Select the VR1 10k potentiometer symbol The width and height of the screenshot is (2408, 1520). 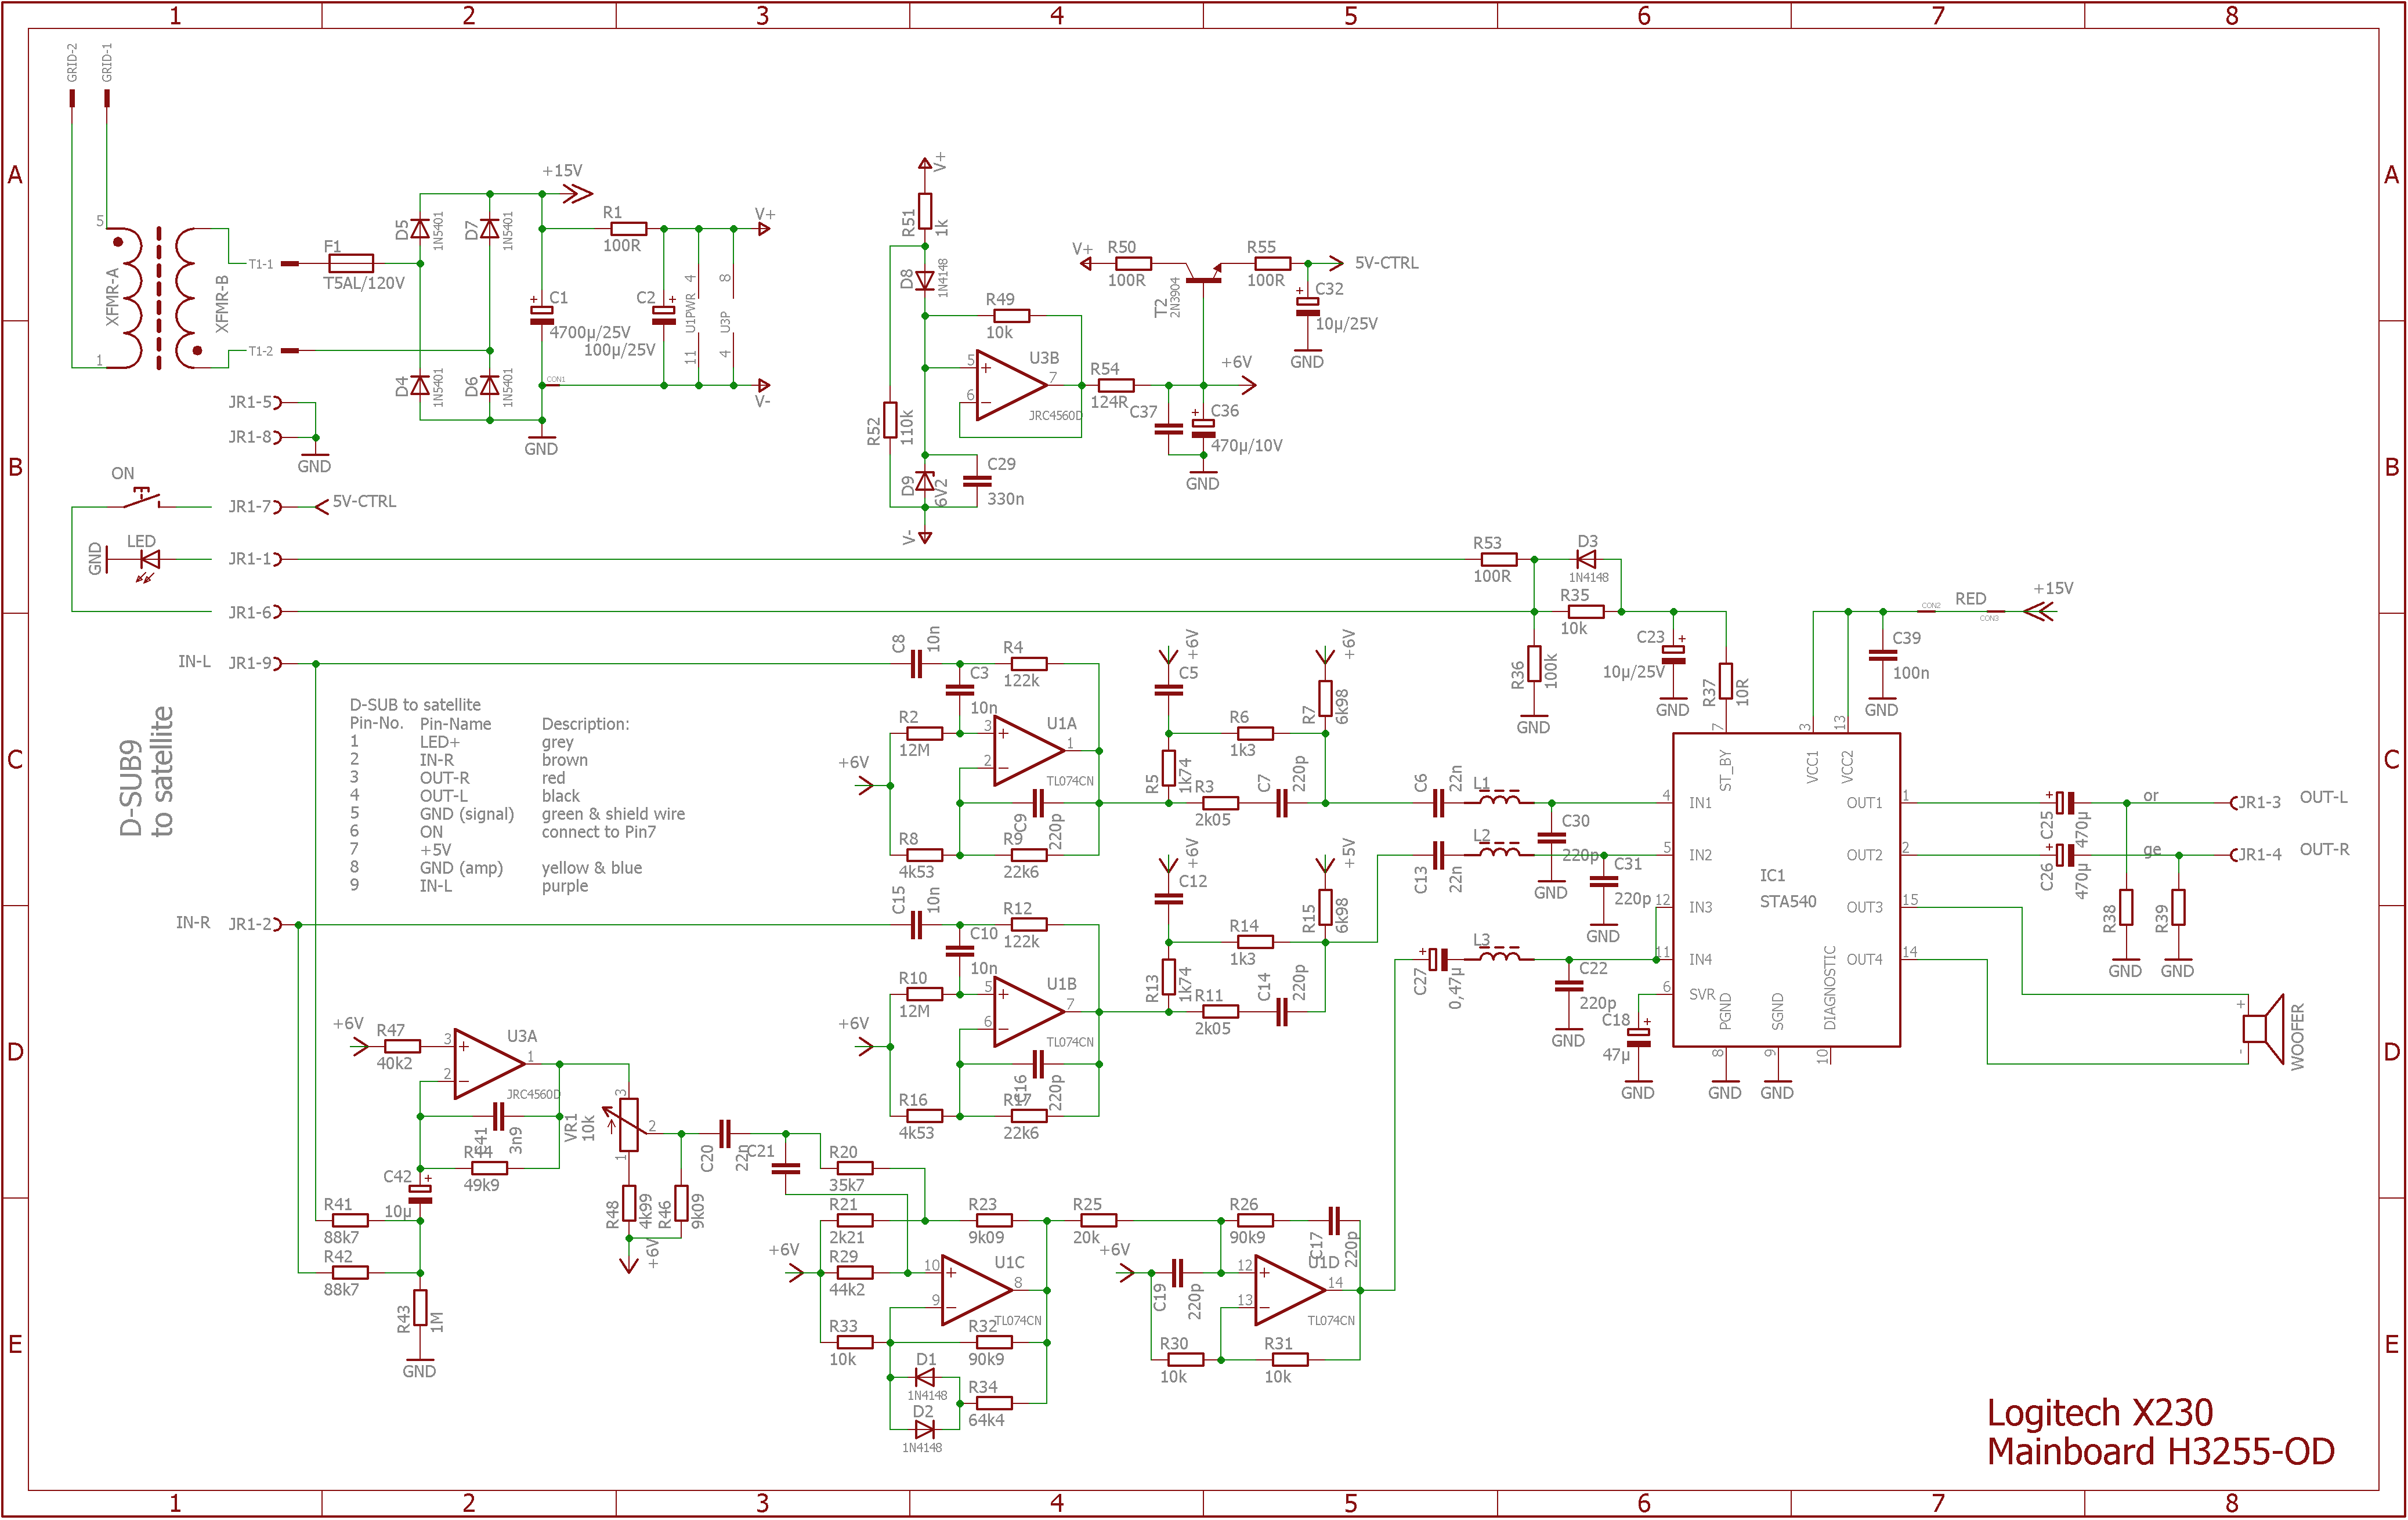coord(628,1125)
